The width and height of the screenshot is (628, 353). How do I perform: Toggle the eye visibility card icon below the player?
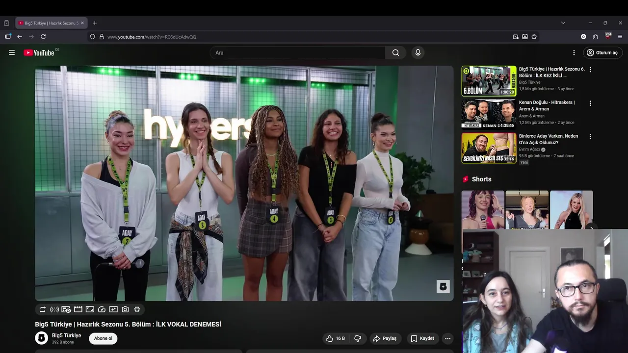66,309
